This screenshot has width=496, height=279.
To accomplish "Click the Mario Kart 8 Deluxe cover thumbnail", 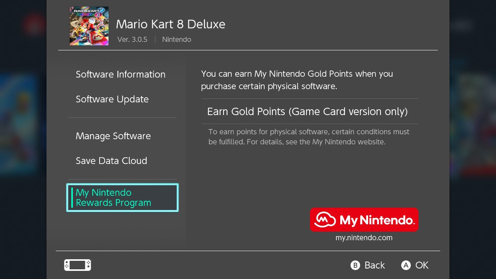I will click(89, 26).
